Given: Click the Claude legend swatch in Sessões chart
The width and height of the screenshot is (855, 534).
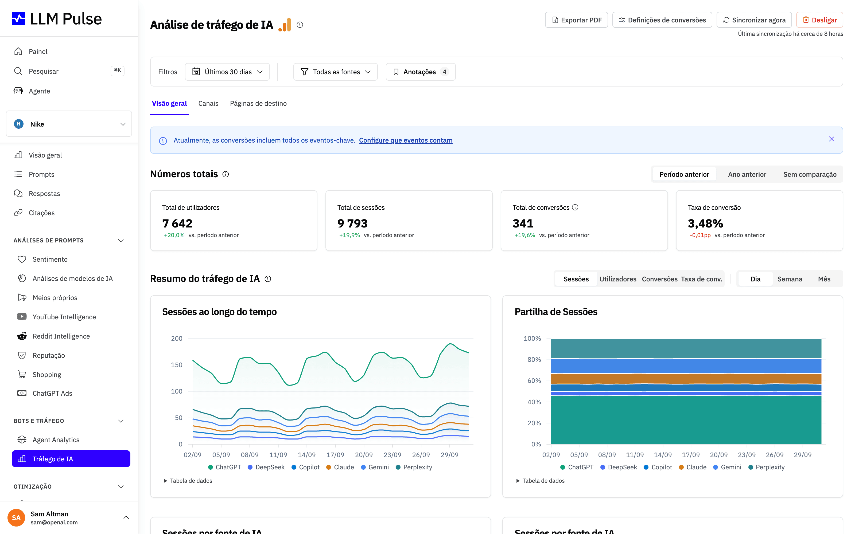Looking at the screenshot, I should 329,467.
